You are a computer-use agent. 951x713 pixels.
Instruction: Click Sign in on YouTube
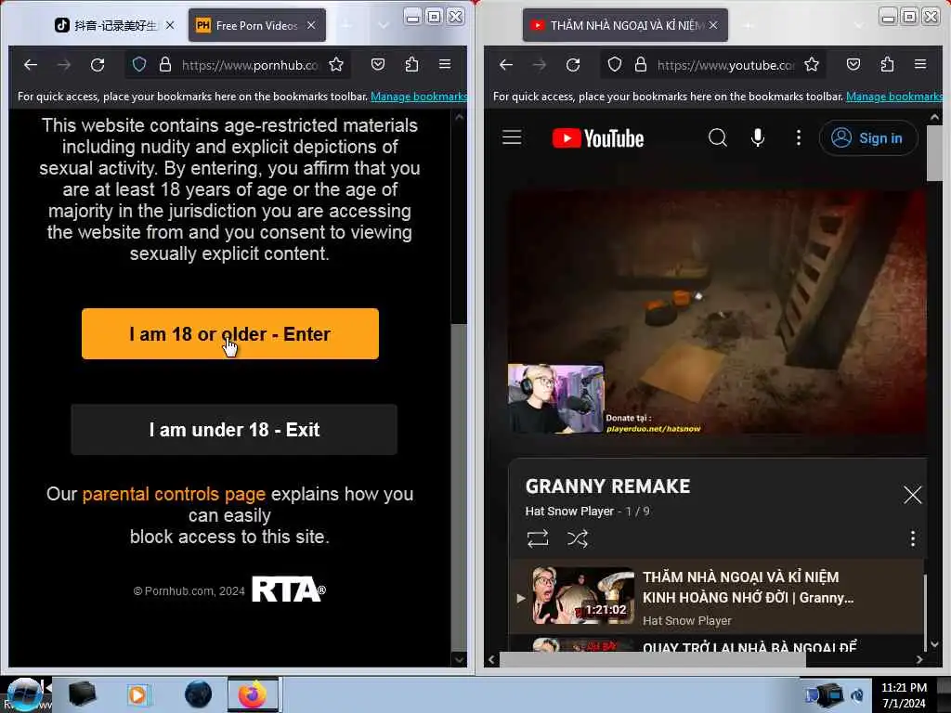(868, 138)
